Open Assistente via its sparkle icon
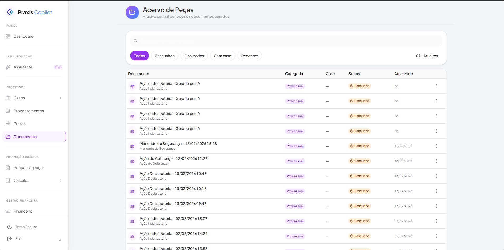 coord(8,67)
